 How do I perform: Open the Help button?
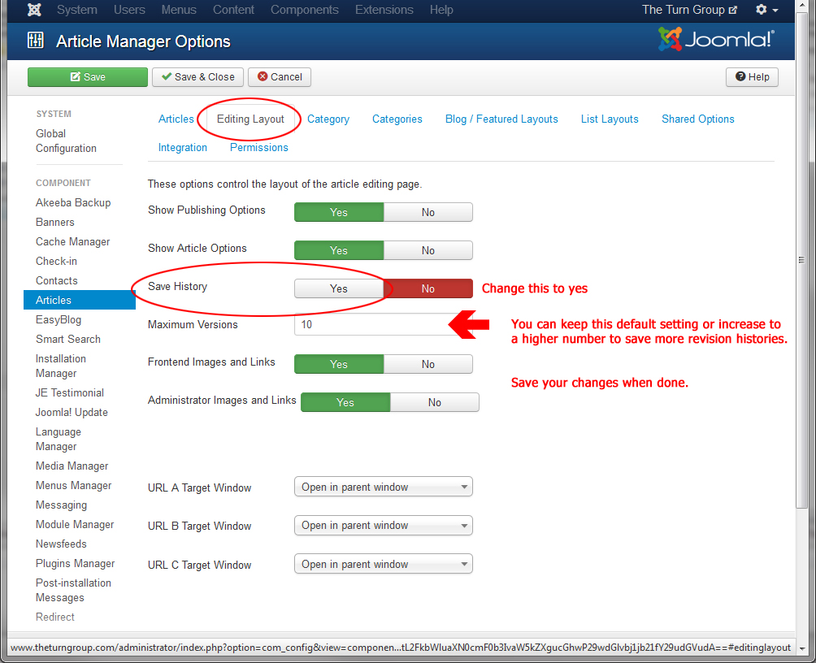pos(752,77)
